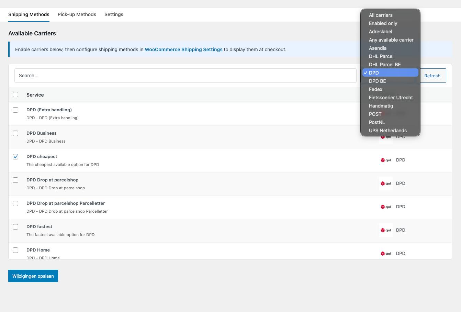Click the DPD (Extra handling) service title

(49, 110)
